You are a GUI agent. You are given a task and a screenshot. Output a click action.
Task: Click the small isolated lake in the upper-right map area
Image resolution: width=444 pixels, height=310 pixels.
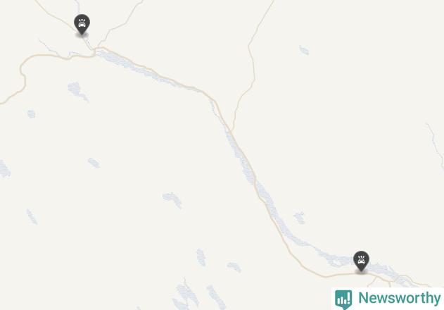tap(304, 51)
